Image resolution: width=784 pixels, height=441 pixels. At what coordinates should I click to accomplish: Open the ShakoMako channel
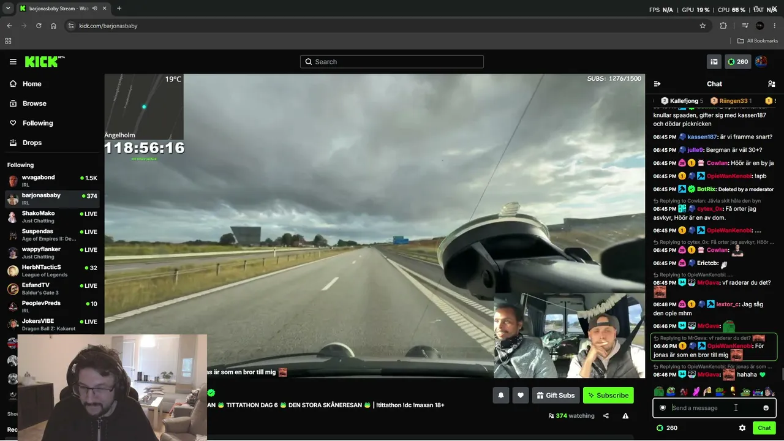coord(52,217)
